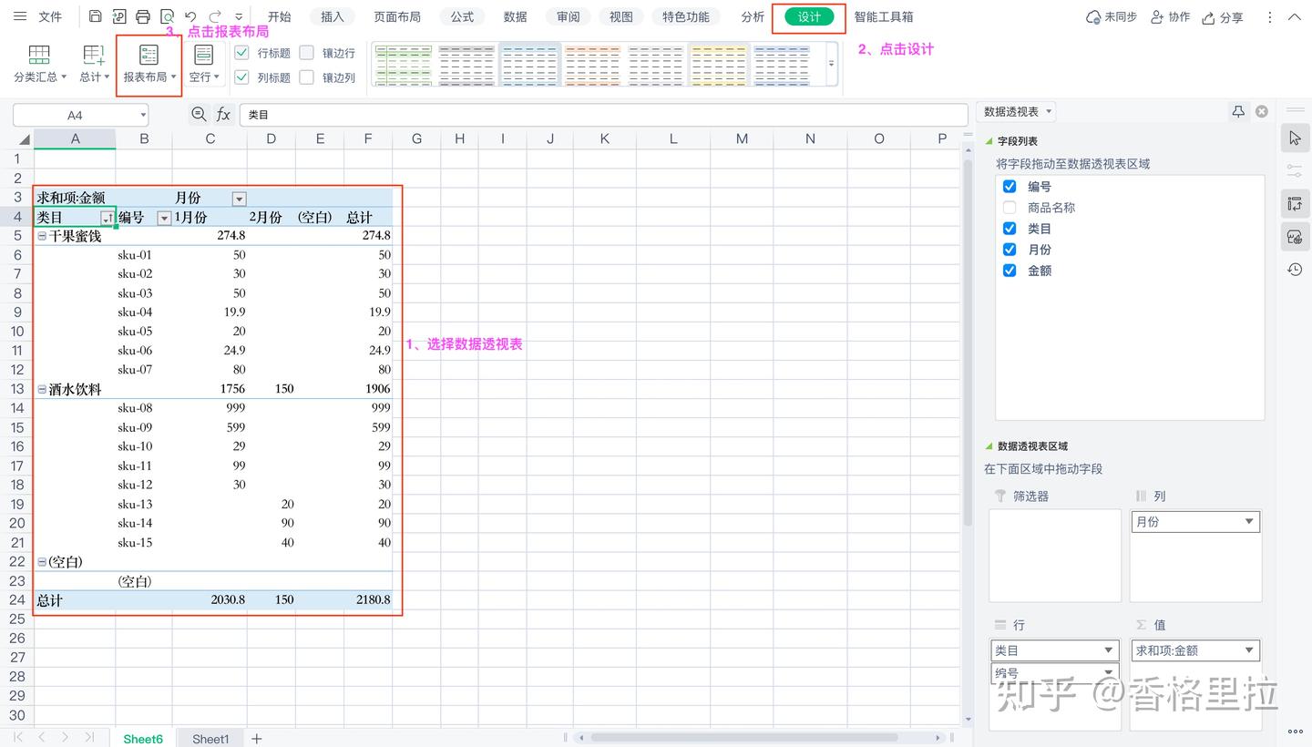Click the save icon in quick toolbar
The image size is (1312, 747).
[96, 17]
